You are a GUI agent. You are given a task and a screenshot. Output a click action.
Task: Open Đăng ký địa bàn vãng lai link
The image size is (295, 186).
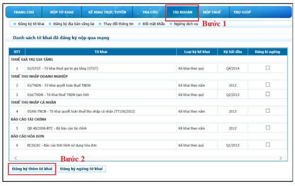point(74,24)
